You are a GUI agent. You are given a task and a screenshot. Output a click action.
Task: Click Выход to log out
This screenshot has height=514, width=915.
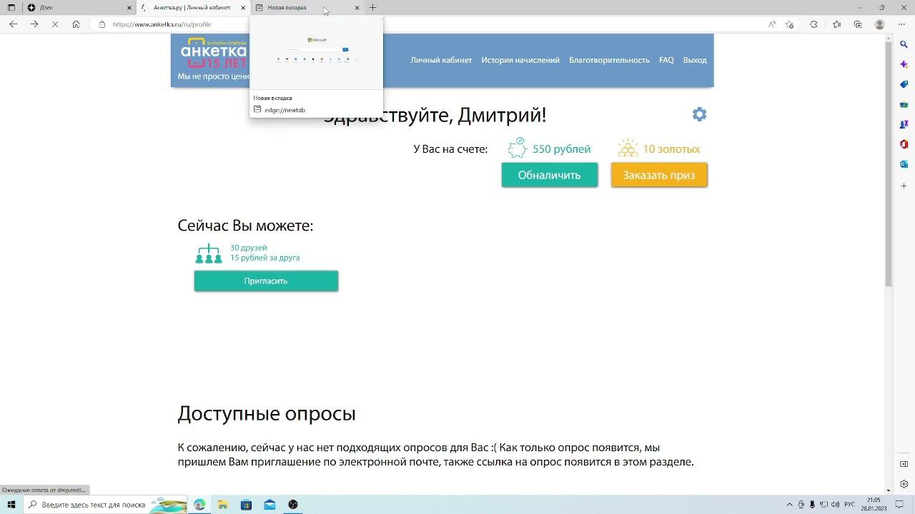coord(695,60)
